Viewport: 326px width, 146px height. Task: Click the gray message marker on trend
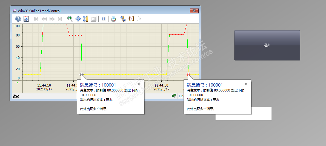82,75
